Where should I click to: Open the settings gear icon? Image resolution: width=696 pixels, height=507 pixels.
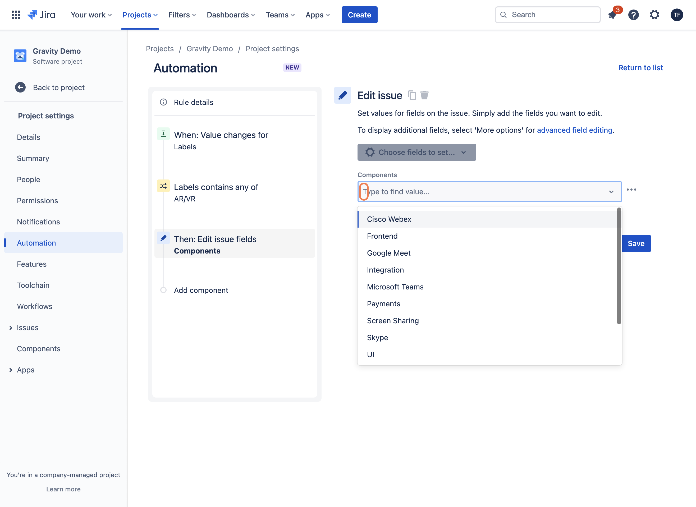(654, 15)
